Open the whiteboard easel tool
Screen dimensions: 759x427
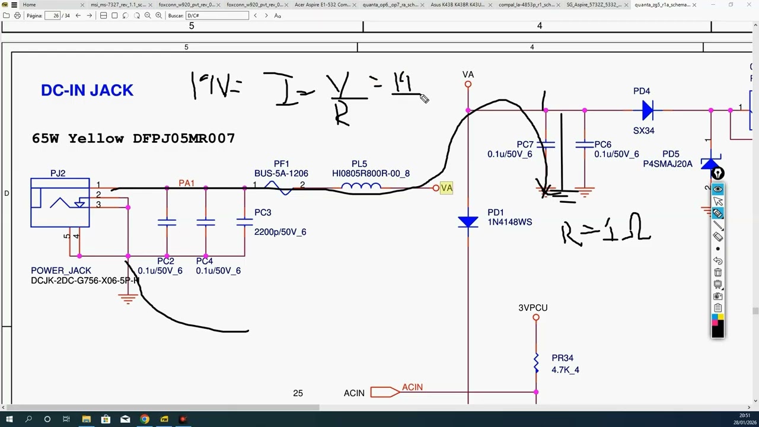tap(717, 285)
